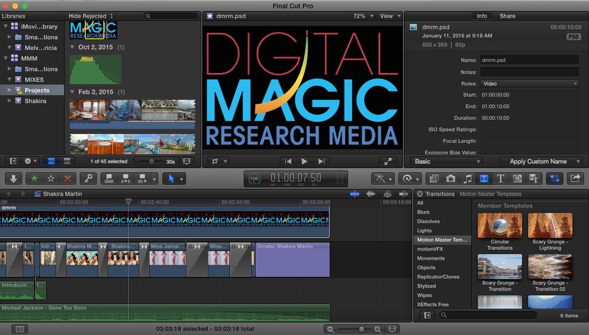Expand the Projects event

pos(9,90)
